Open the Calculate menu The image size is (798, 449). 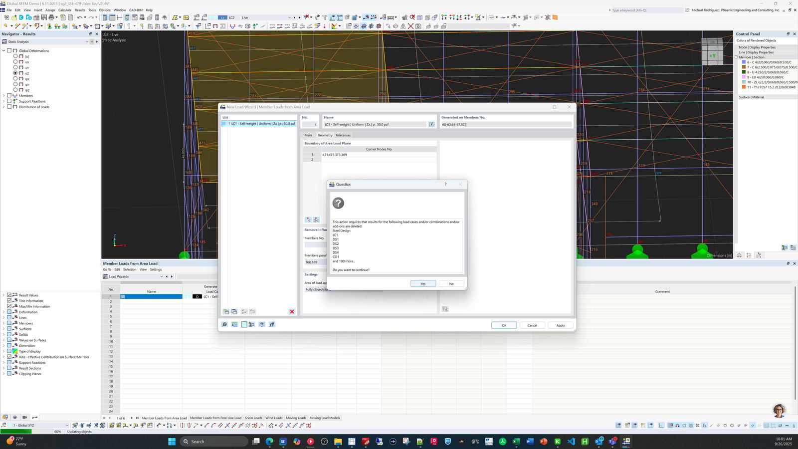pos(65,10)
